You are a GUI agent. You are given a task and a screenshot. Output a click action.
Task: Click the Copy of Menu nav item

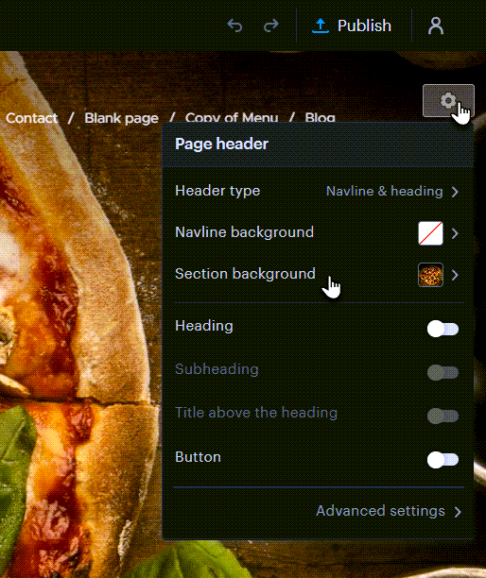pyautogui.click(x=232, y=118)
